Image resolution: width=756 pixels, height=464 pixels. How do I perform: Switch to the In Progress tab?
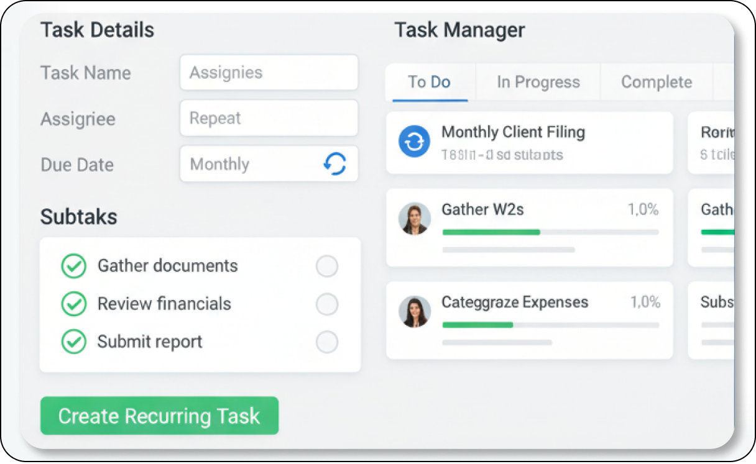point(538,82)
